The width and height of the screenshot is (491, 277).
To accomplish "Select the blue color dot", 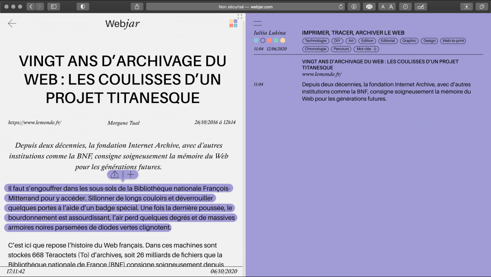I will pos(256,41).
